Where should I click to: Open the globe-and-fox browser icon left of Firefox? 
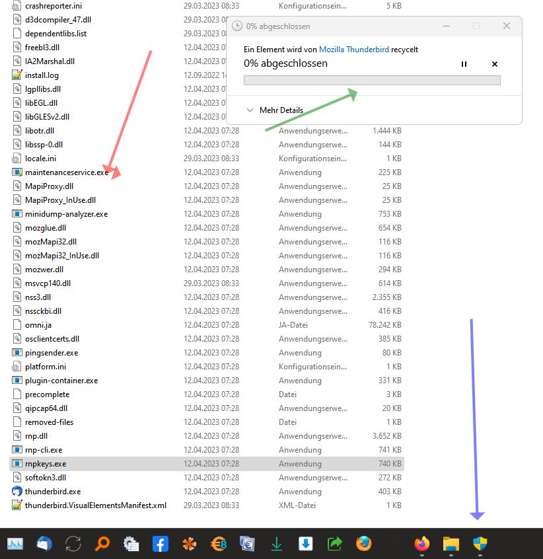coord(363,544)
